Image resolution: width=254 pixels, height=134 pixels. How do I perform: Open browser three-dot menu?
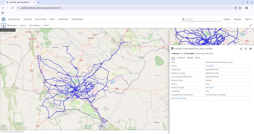pyautogui.click(x=251, y=8)
